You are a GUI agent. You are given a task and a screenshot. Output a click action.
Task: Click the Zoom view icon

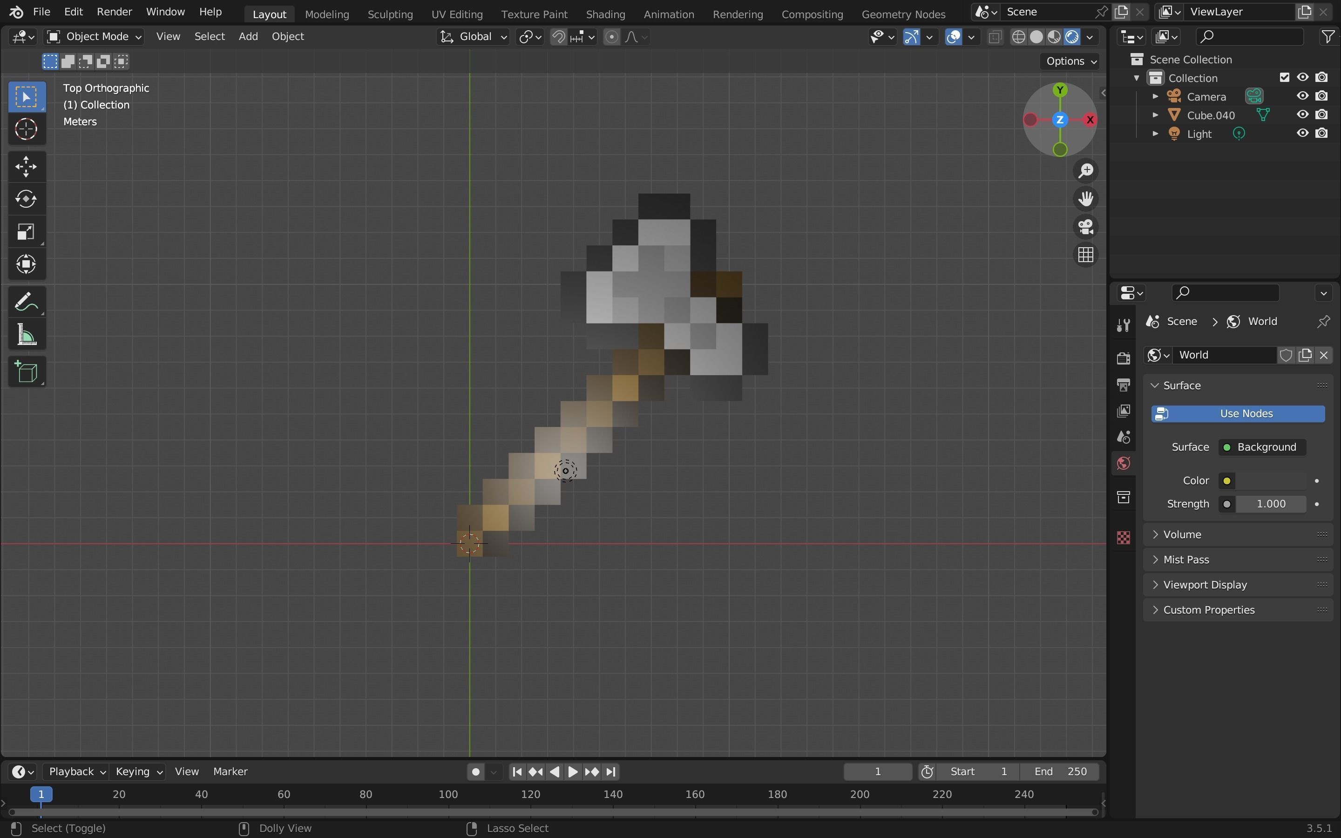coord(1085,171)
